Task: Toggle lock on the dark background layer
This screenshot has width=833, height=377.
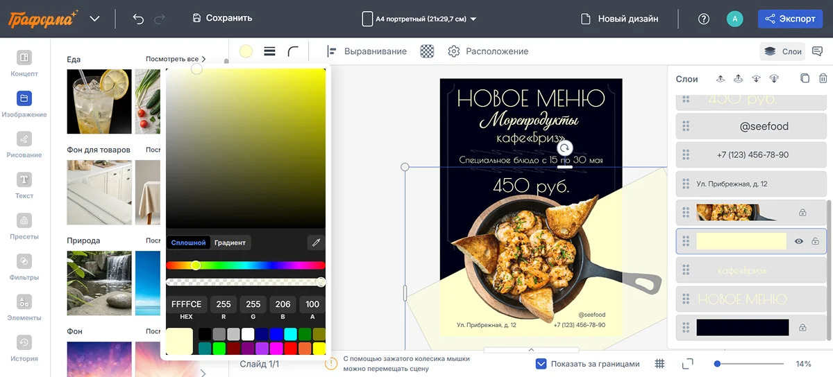Action: pyautogui.click(x=802, y=327)
